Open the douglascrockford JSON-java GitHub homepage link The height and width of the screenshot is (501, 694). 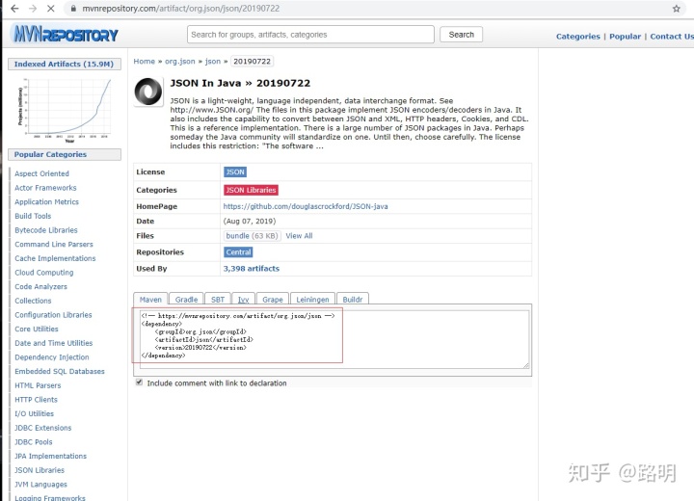coord(306,206)
